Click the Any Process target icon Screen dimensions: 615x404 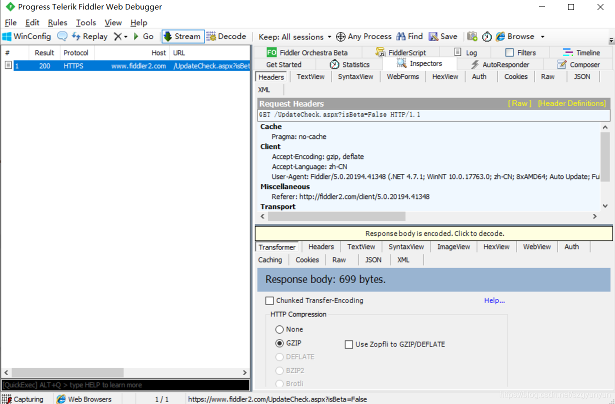(340, 36)
